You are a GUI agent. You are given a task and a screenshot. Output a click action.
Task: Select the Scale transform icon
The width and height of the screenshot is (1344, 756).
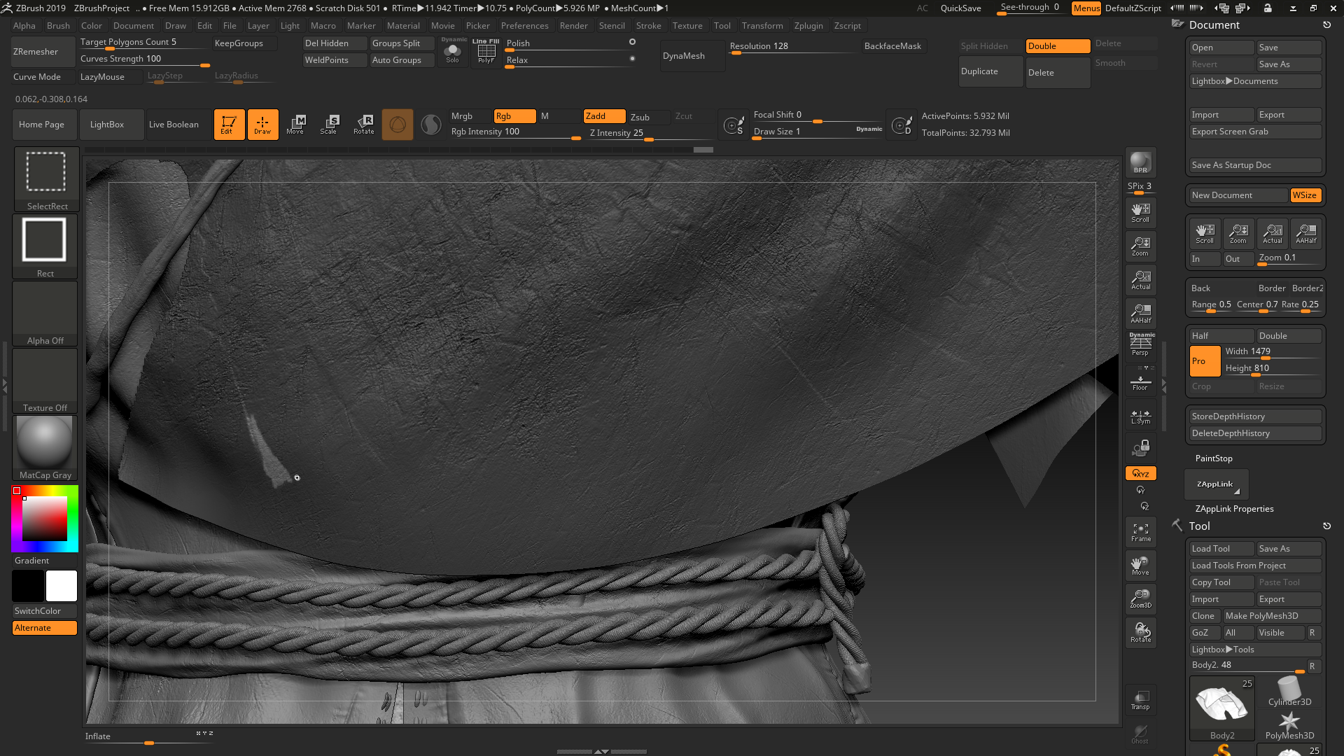click(329, 125)
